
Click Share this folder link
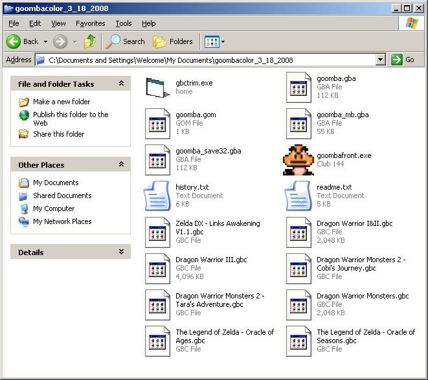click(x=59, y=134)
